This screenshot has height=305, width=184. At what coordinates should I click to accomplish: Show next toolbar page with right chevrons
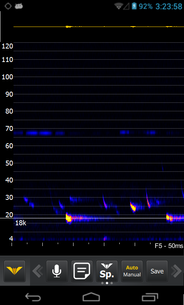tap(176, 271)
